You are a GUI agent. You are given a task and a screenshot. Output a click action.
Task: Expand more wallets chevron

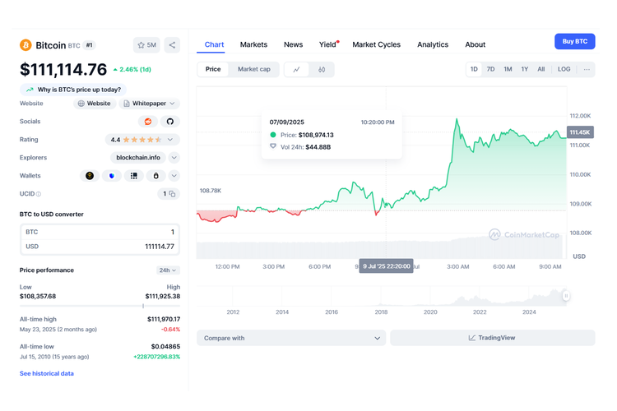[174, 176]
